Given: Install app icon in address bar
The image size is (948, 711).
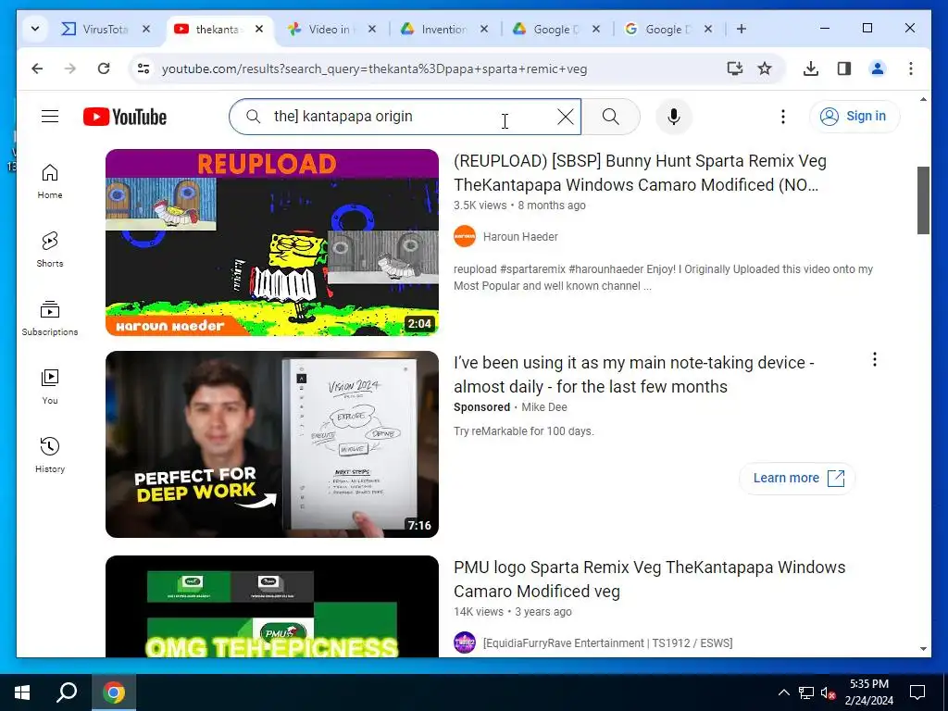Looking at the screenshot, I should (734, 69).
